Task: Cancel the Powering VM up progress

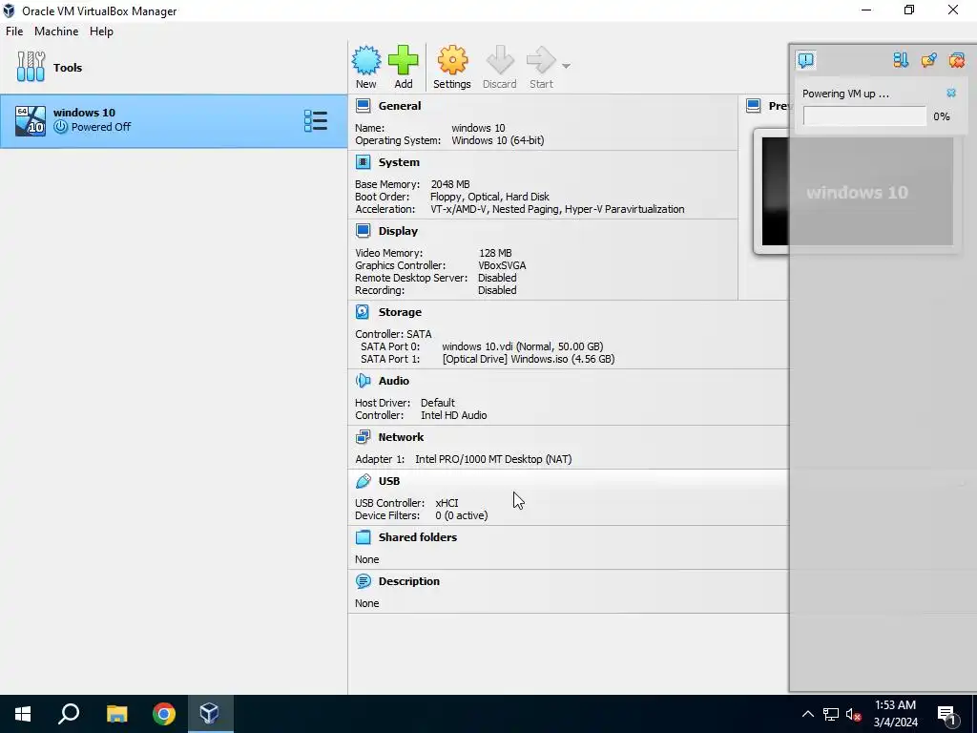Action: pos(951,93)
